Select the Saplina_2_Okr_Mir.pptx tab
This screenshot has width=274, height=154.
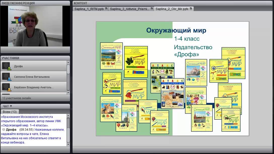coord(174,9)
